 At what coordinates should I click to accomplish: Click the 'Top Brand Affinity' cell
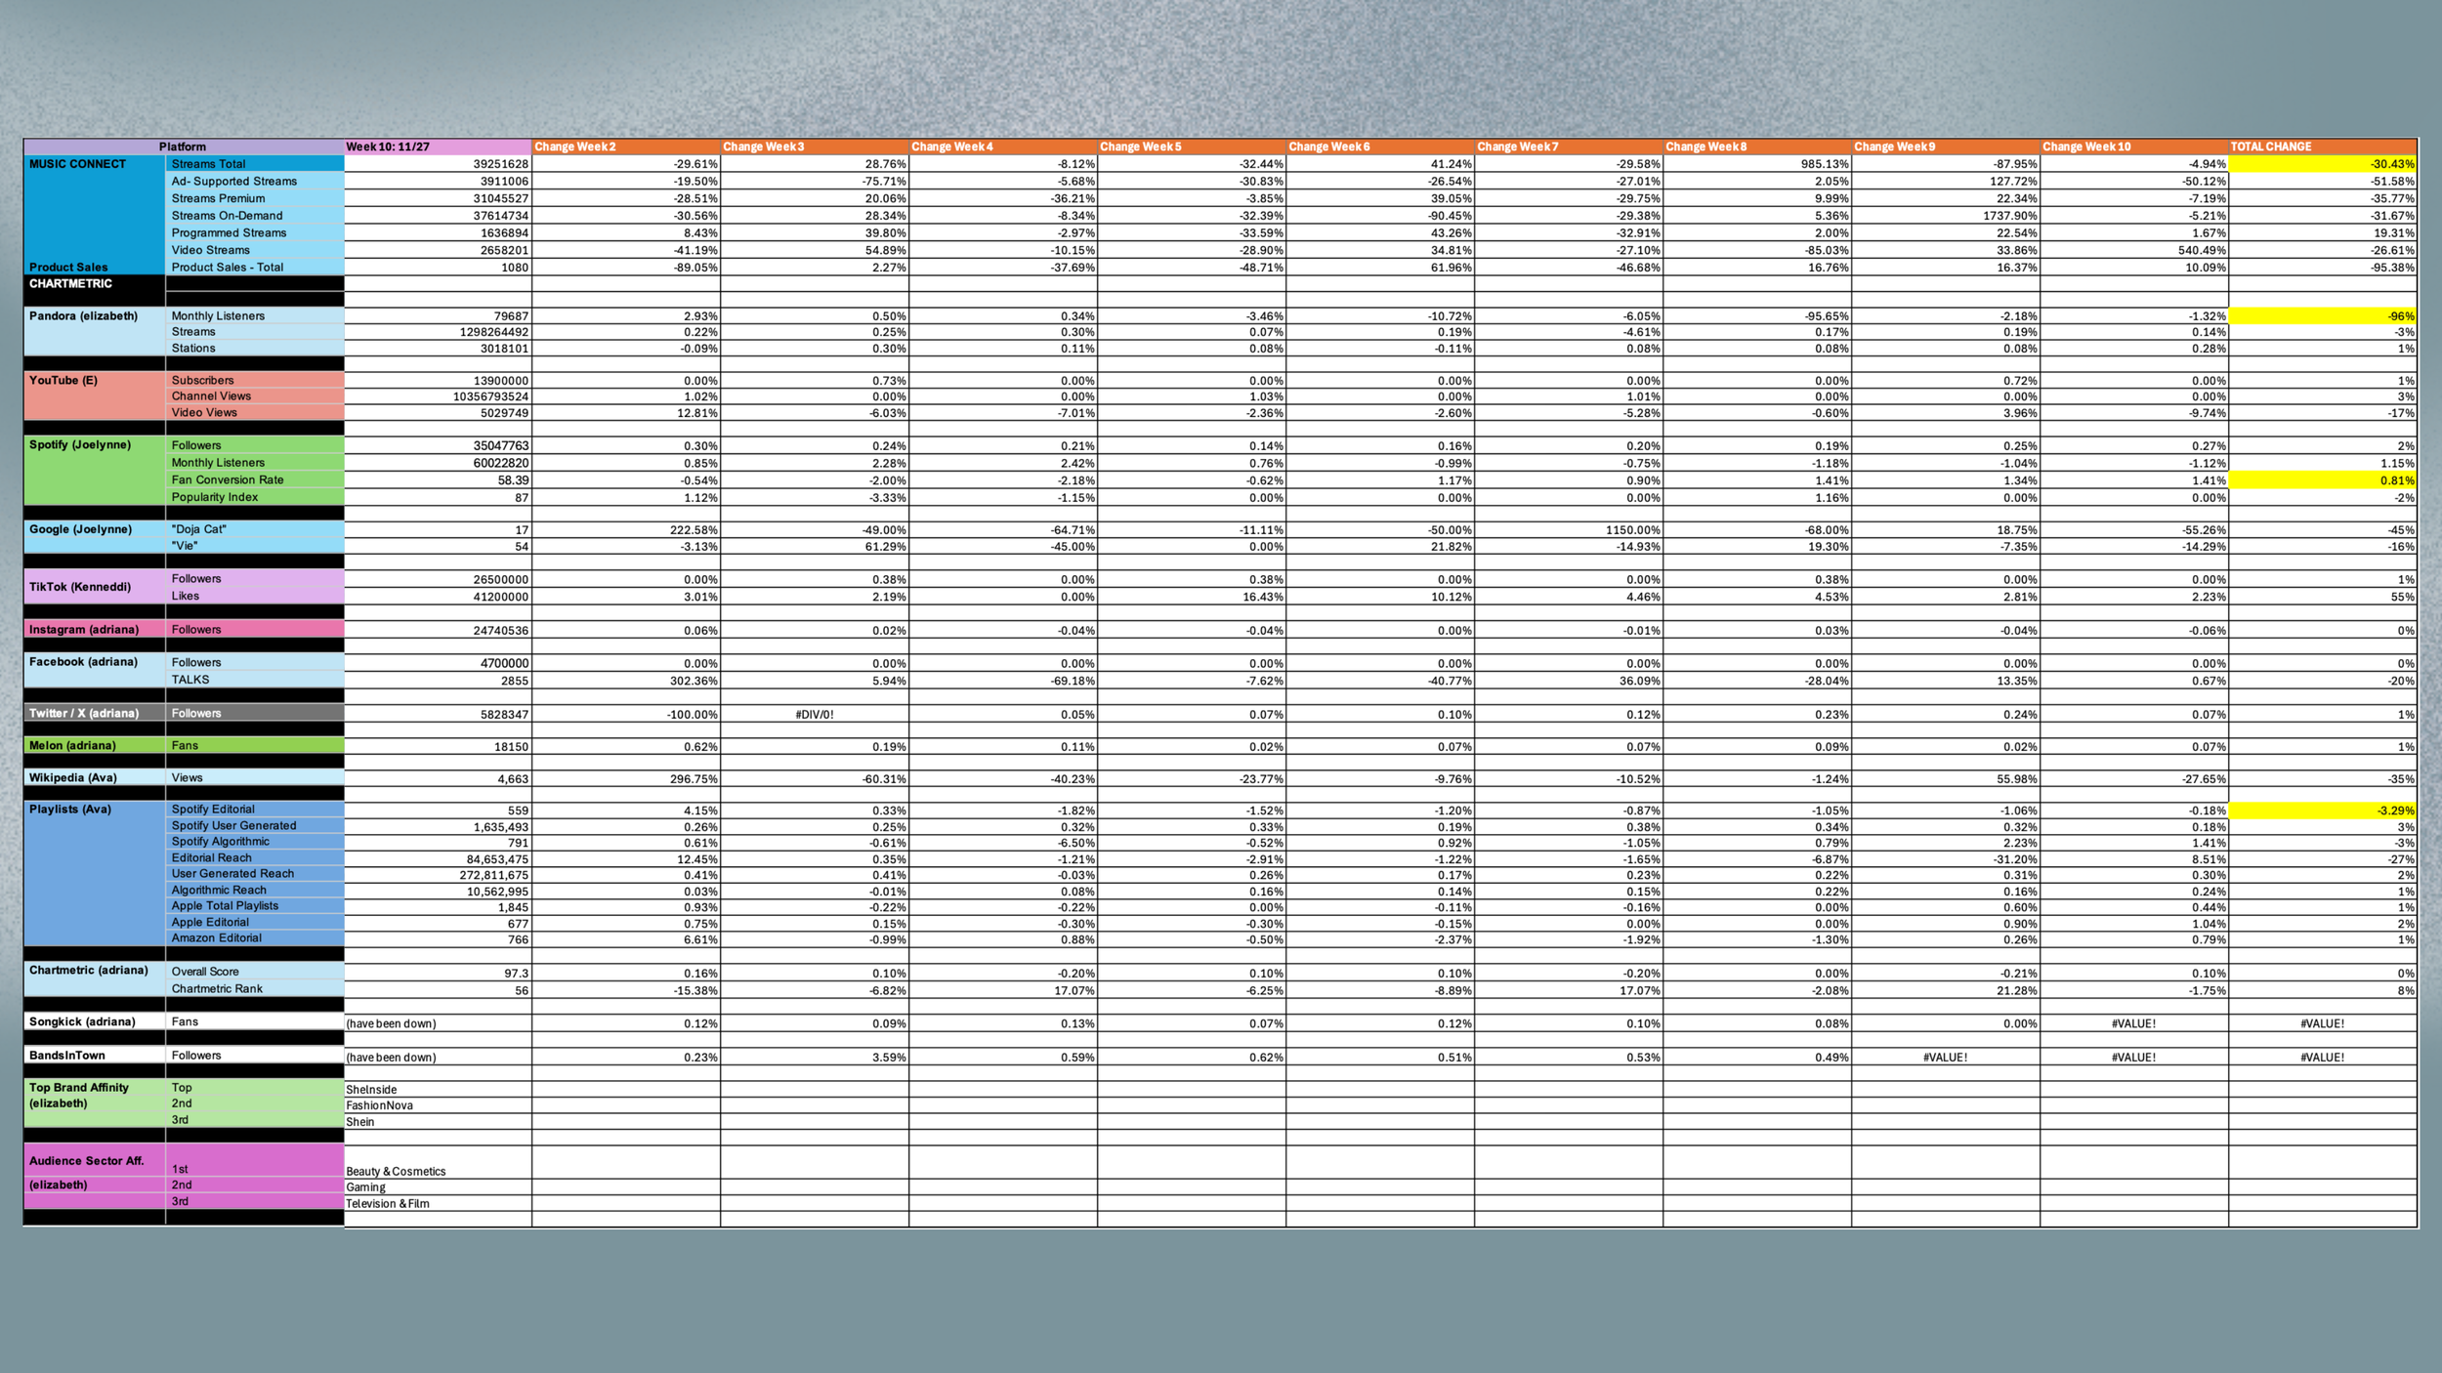click(95, 1088)
